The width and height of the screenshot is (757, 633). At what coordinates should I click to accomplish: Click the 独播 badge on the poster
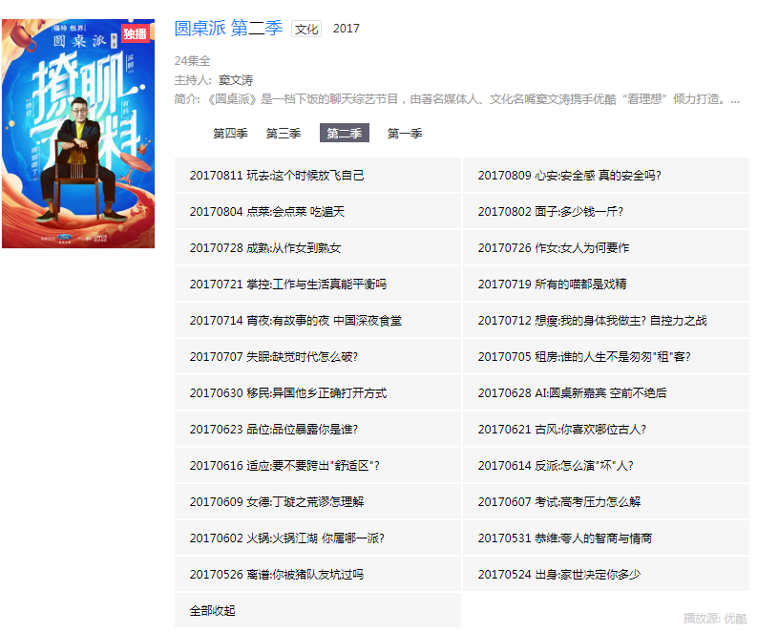coord(136,33)
